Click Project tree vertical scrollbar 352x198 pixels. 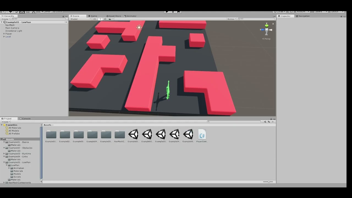[x=41, y=152]
